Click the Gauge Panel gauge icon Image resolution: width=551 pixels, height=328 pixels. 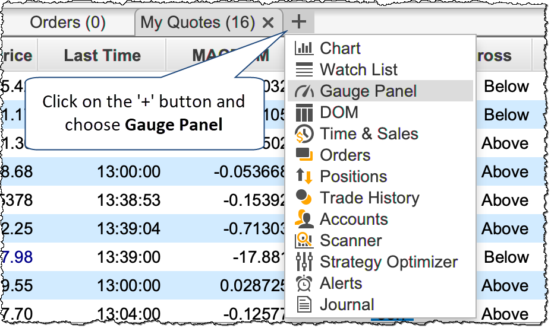click(x=304, y=91)
